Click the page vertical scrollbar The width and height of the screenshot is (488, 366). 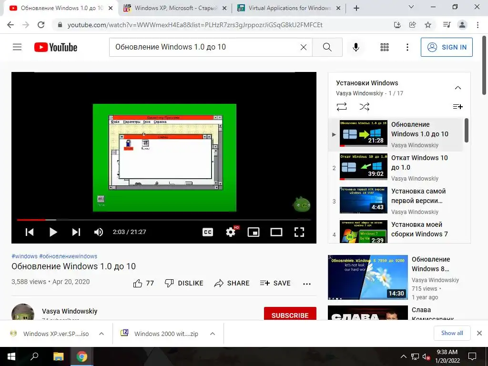coord(484,65)
